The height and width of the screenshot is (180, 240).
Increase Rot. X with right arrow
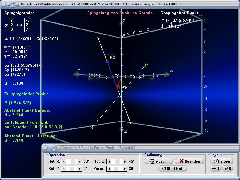pos(79,161)
